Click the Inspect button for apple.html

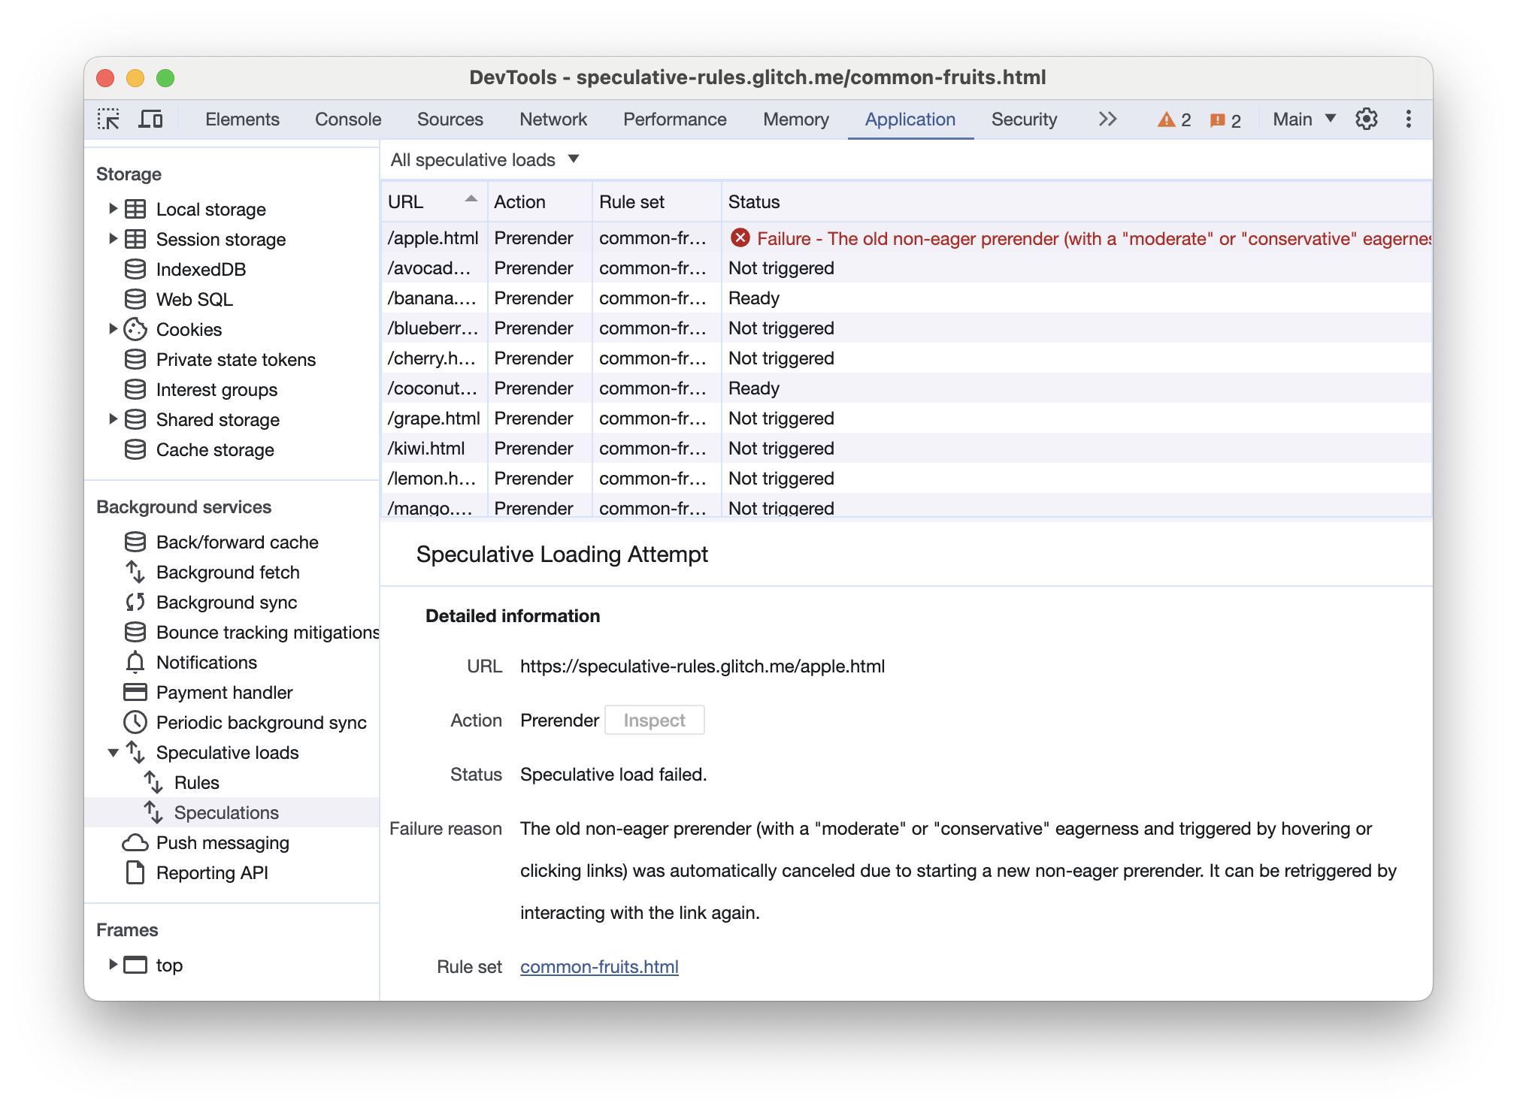click(654, 719)
